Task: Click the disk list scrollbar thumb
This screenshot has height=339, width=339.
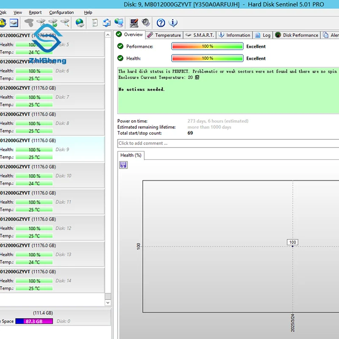Action: pyautogui.click(x=108, y=296)
